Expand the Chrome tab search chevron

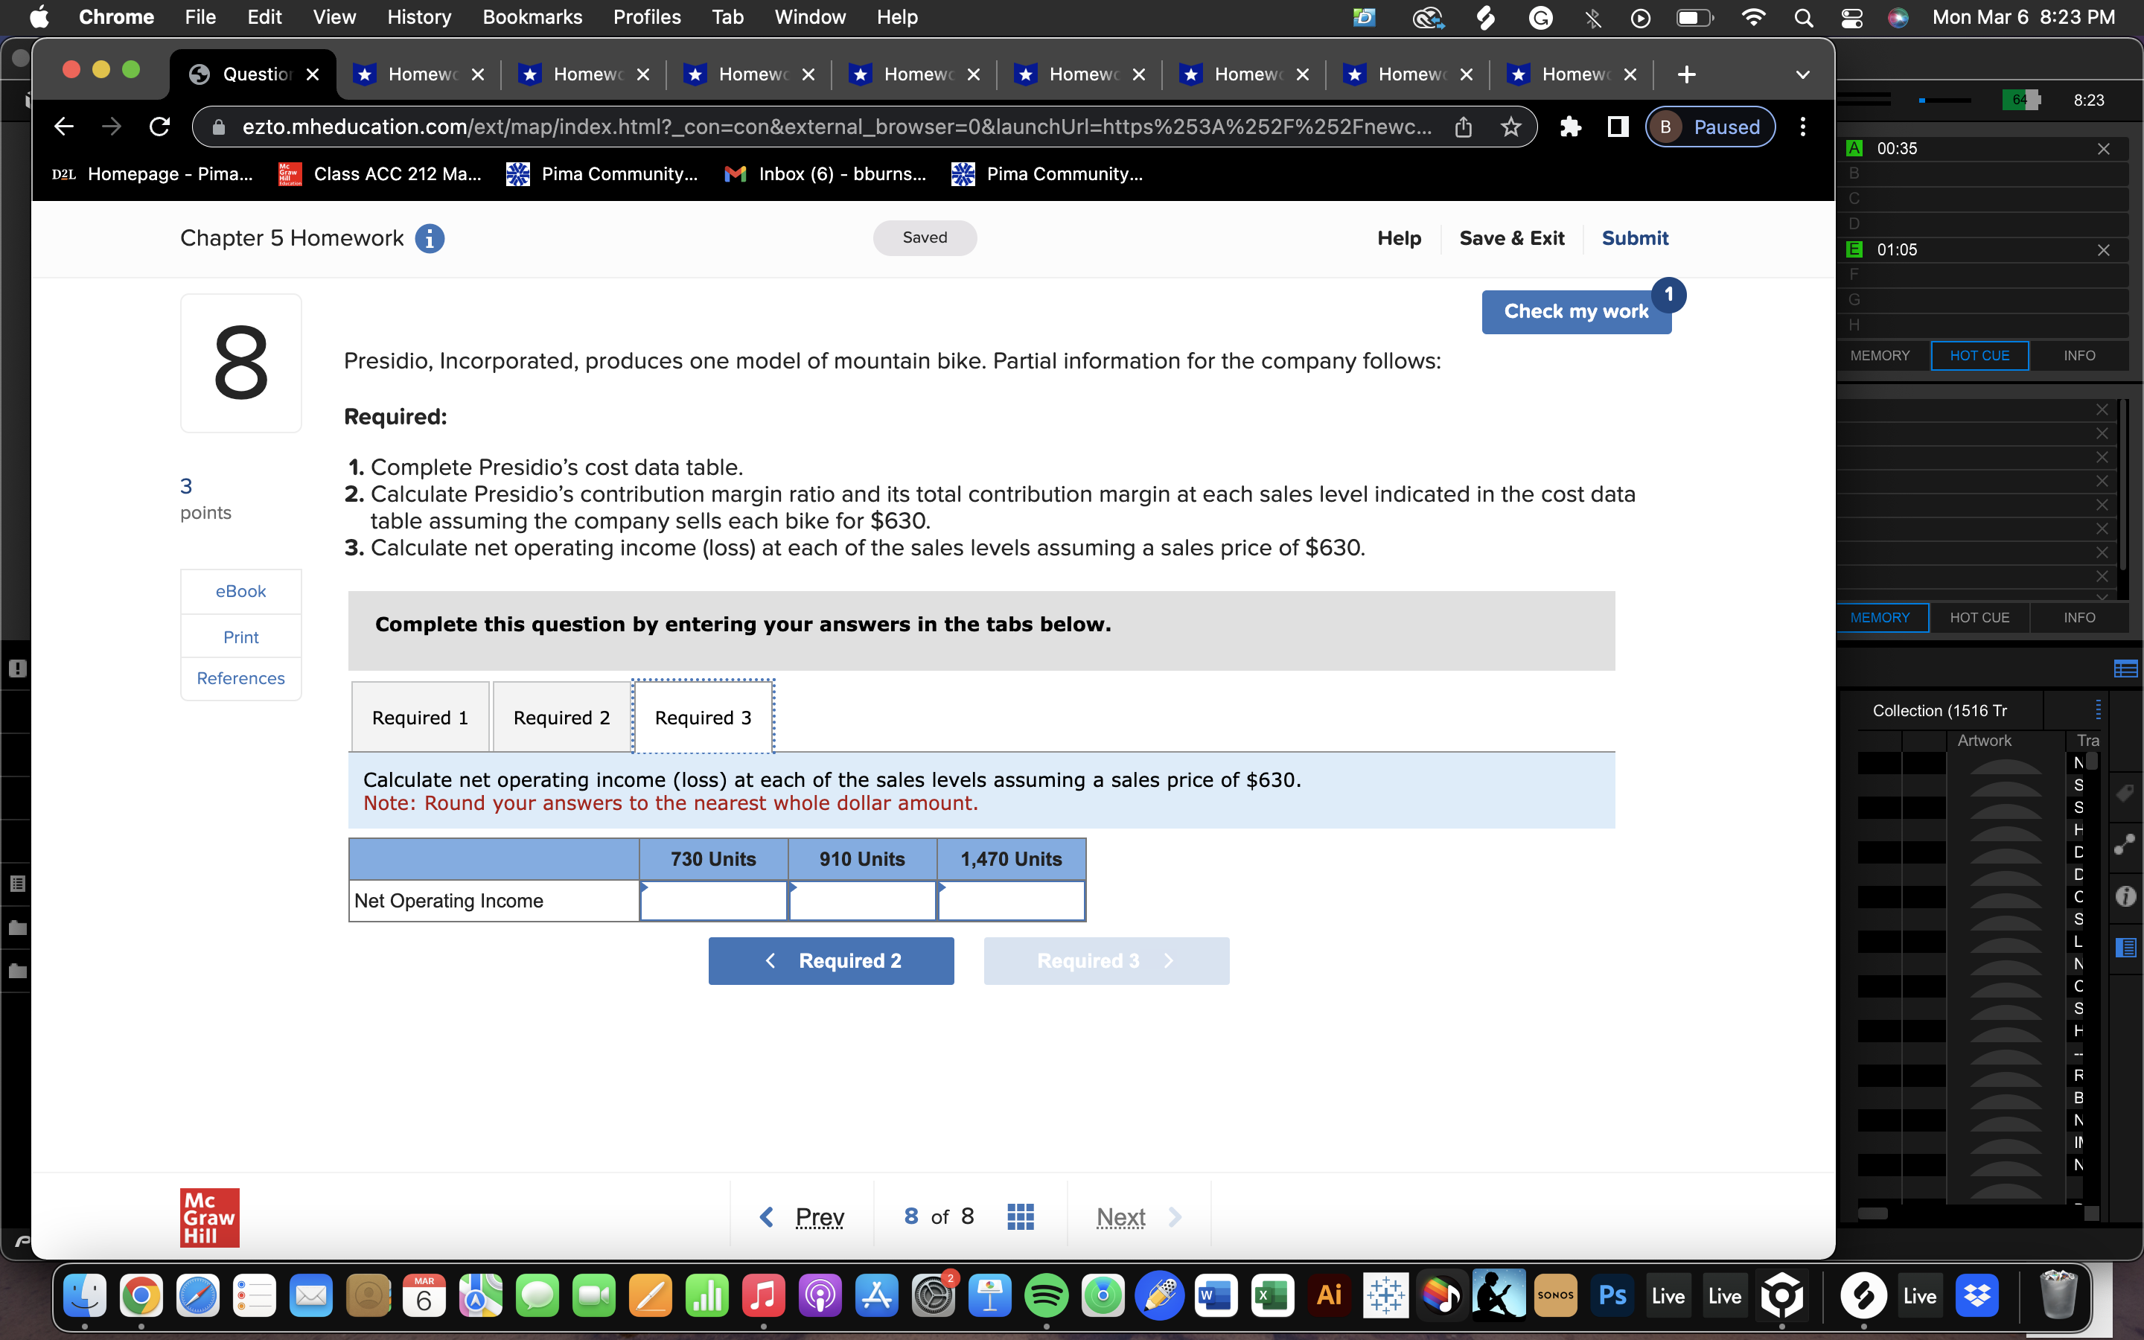[1802, 74]
